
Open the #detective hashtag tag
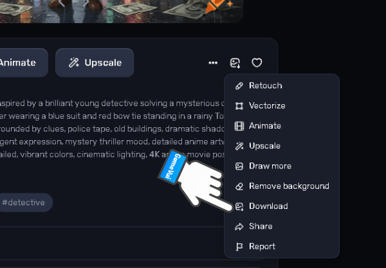point(23,202)
